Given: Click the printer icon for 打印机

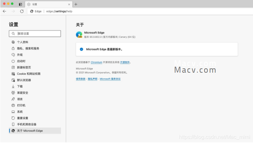Looking at the screenshot, I should pos(13,105).
